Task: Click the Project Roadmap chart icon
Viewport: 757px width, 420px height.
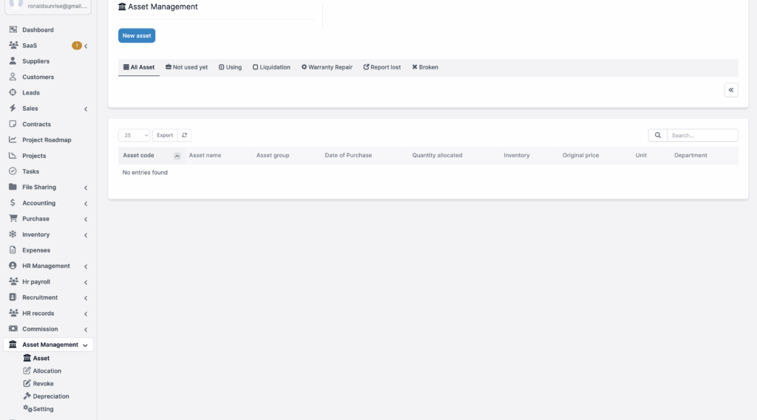Action: pyautogui.click(x=13, y=140)
